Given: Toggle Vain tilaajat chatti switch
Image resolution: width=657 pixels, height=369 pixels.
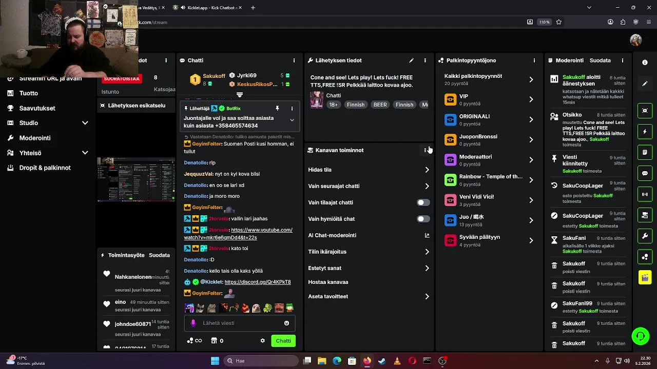Looking at the screenshot, I should [x=423, y=202].
